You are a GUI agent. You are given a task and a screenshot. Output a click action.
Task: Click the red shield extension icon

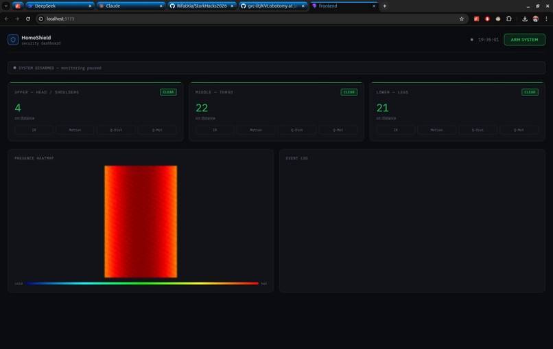pyautogui.click(x=487, y=19)
